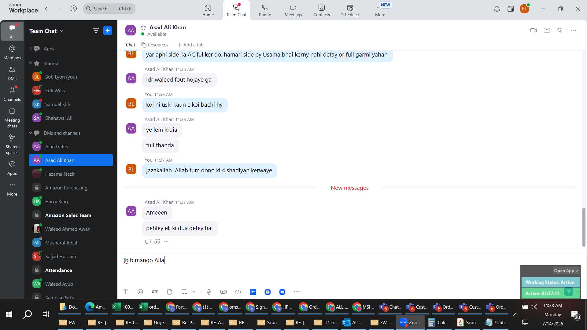
Task: Open more composer options ellipsis
Action: click(x=297, y=292)
